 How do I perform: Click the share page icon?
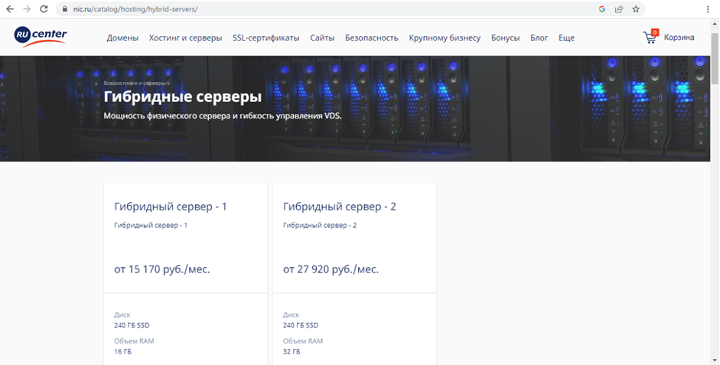(618, 9)
